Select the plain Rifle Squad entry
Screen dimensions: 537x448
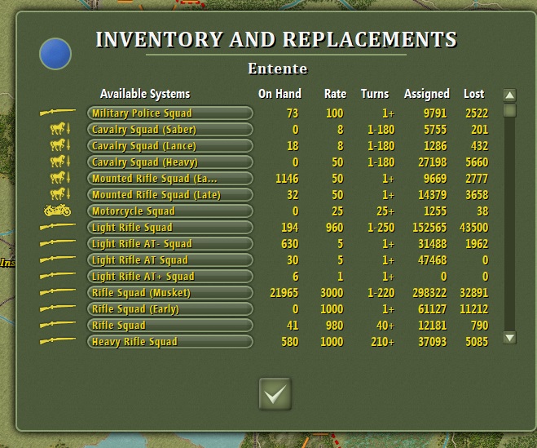(x=170, y=326)
